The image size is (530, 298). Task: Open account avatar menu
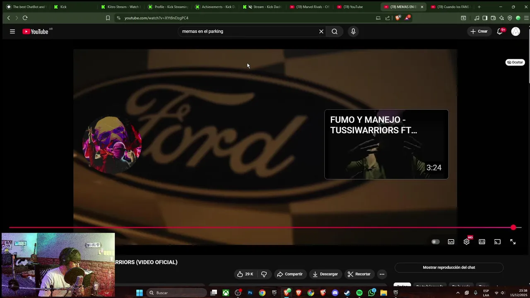tap(516, 31)
